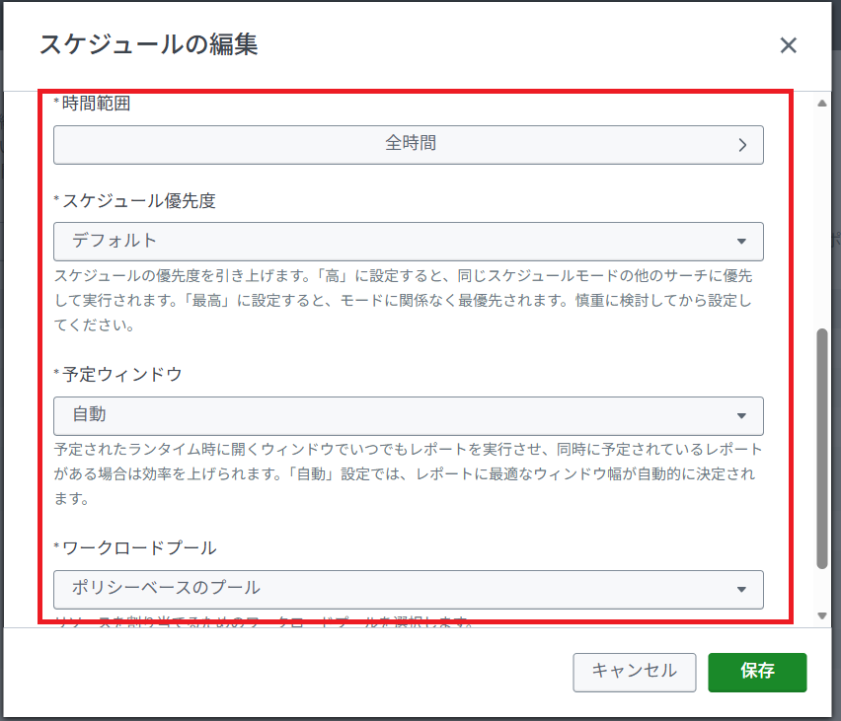Expand 予定ウィンドウ dropdown set to 自動

[x=409, y=415]
